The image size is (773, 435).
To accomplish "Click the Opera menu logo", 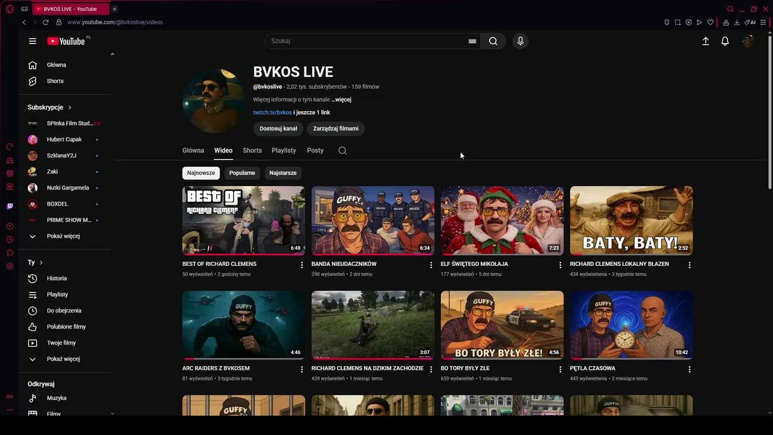I will 10,9.
